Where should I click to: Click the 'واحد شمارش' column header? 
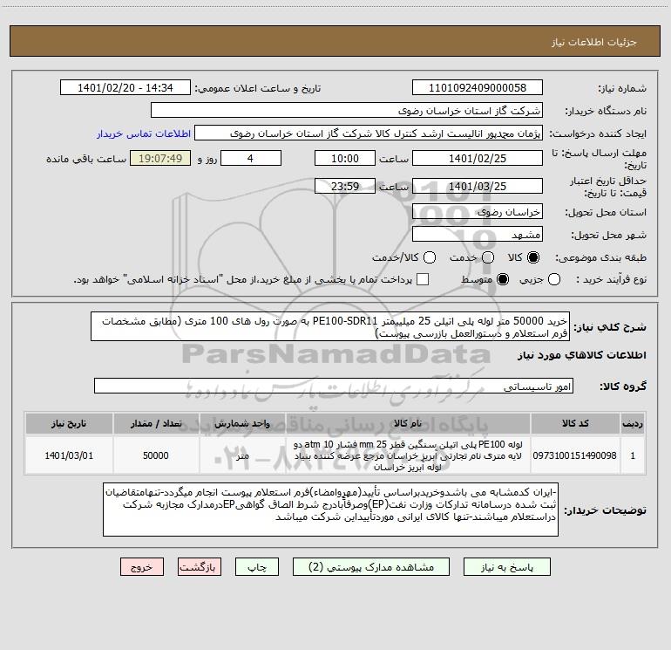[242, 423]
